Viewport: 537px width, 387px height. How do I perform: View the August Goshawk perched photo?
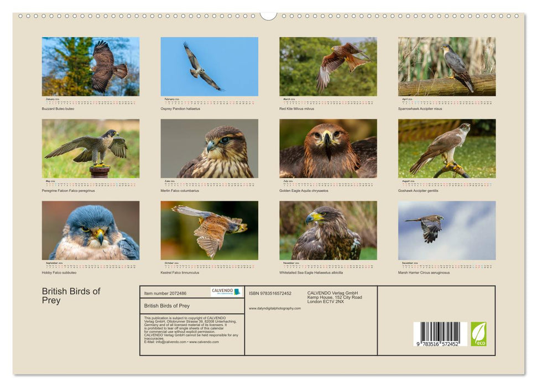(448, 149)
